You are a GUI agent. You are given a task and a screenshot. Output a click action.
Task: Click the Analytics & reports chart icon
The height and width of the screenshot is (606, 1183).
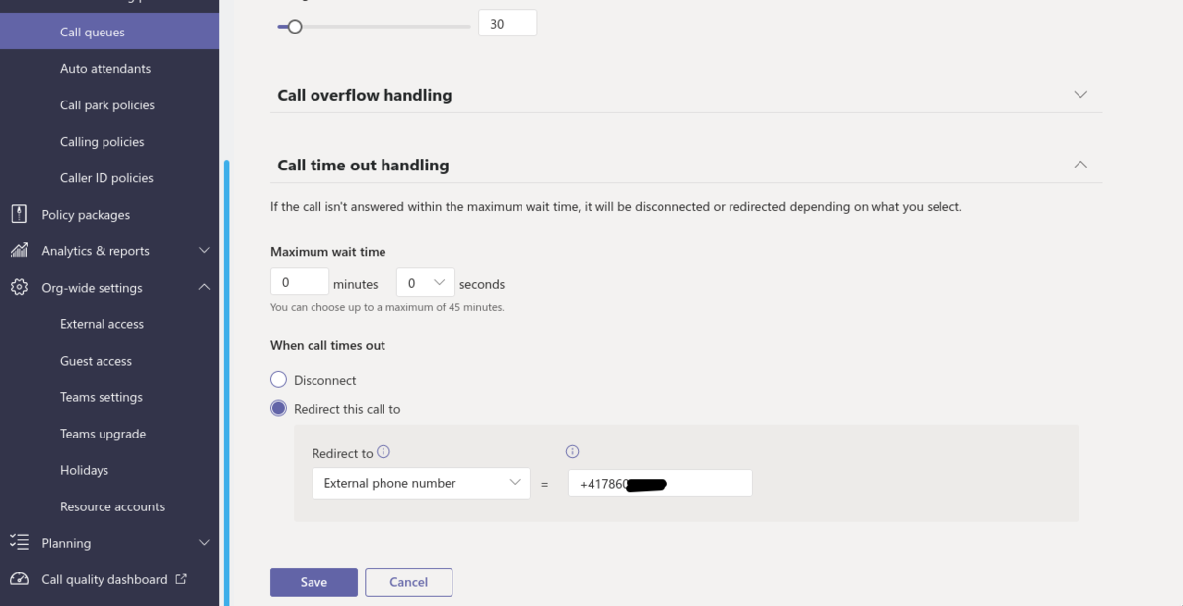tap(18, 250)
